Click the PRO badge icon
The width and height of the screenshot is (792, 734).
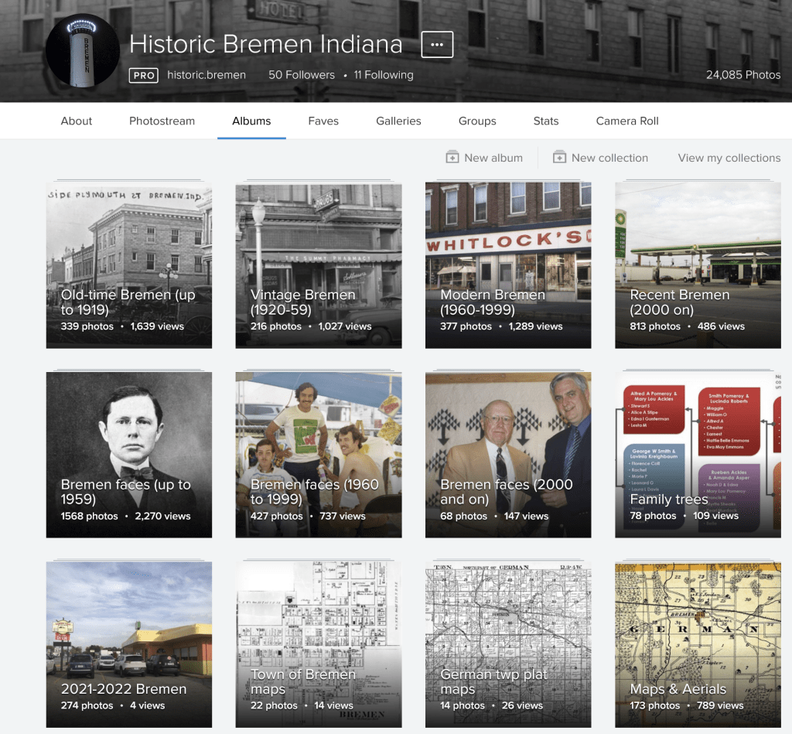click(x=144, y=75)
